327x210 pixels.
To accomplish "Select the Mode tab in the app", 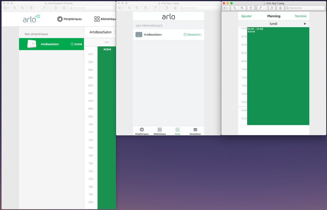I will 177,131.
